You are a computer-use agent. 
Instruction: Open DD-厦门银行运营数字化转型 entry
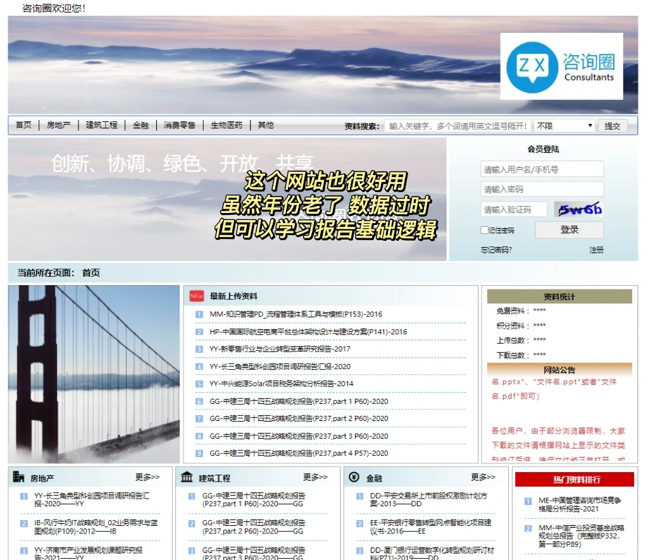pos(432,554)
